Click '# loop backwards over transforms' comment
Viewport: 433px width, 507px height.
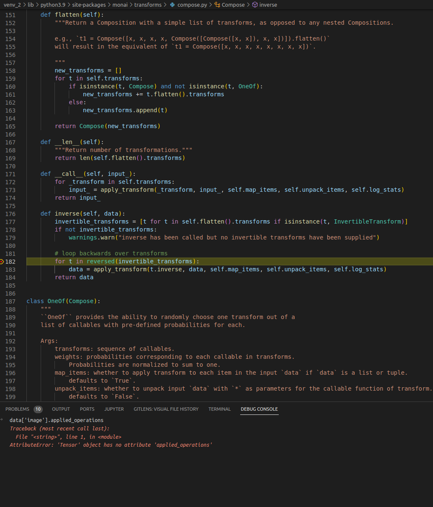click(111, 253)
